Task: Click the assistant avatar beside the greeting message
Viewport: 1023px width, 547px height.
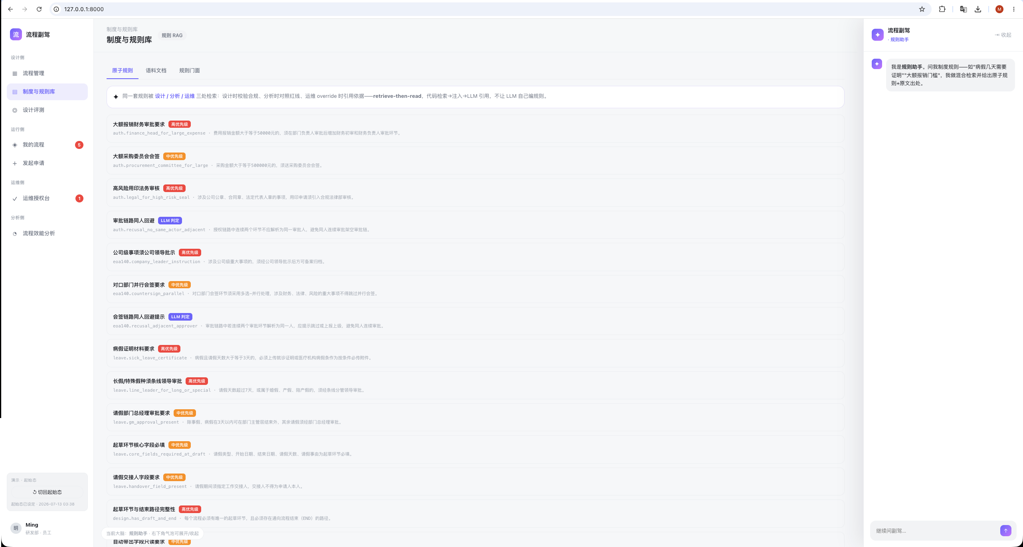Action: coord(877,64)
